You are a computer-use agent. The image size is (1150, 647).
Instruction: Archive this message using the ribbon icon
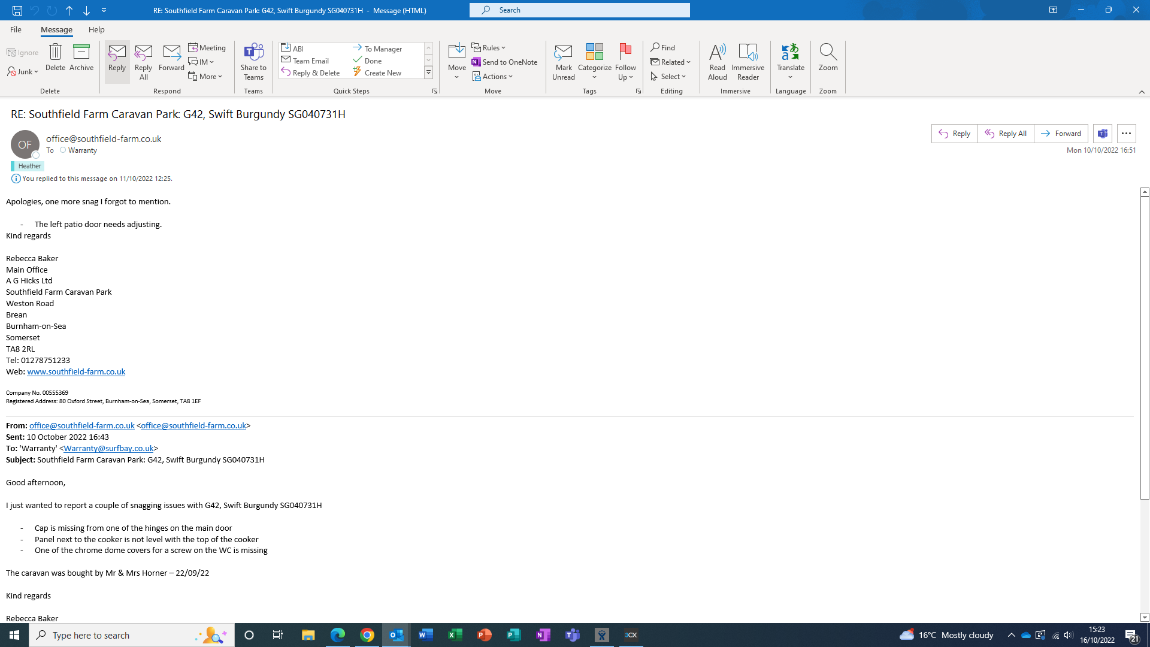click(x=81, y=52)
